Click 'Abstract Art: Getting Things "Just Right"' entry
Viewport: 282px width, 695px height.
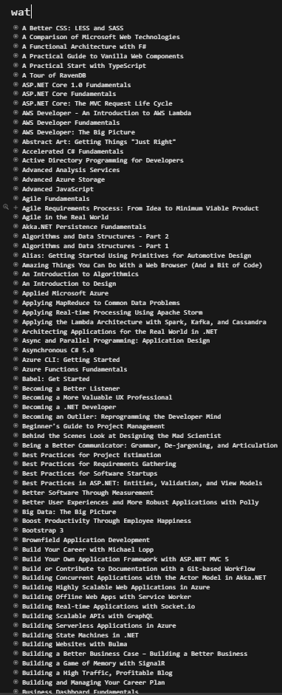coord(99,141)
